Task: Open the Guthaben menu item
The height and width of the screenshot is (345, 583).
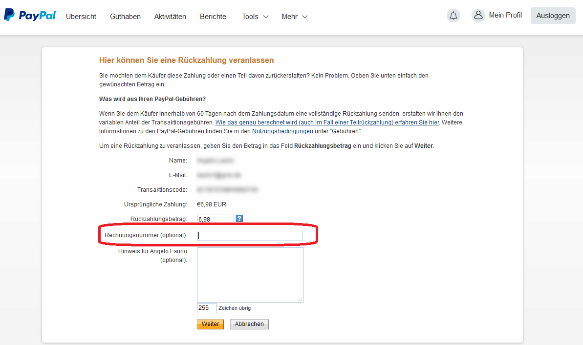Action: coord(125,17)
